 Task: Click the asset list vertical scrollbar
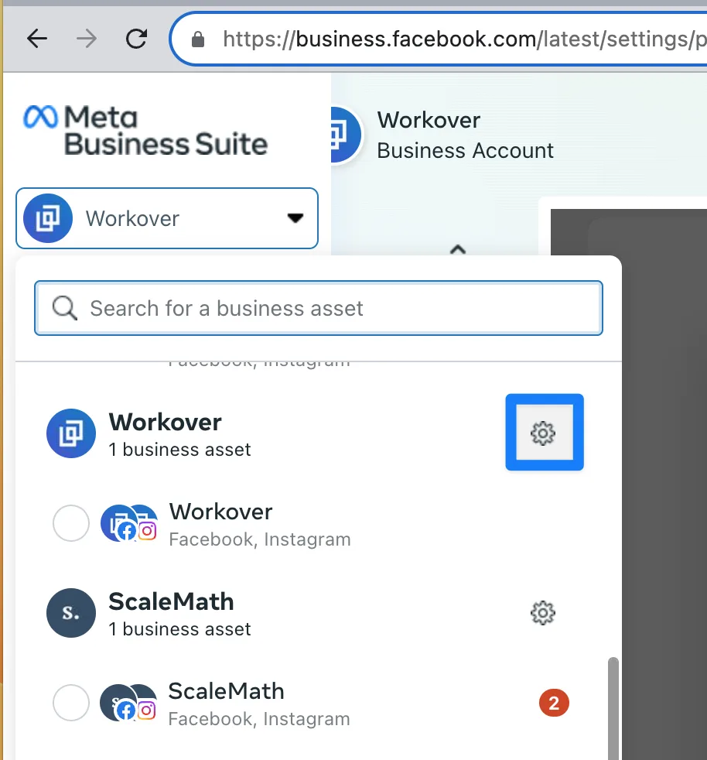point(613,704)
